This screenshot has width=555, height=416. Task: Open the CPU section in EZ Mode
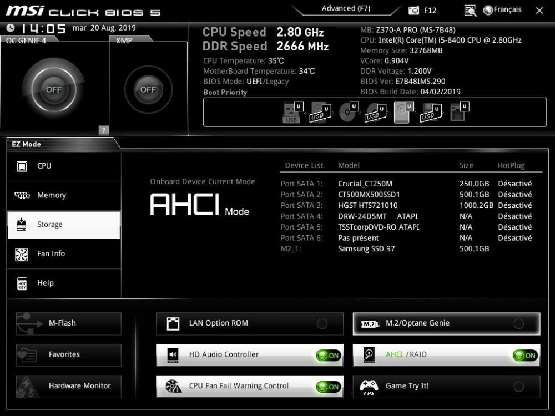[64, 166]
